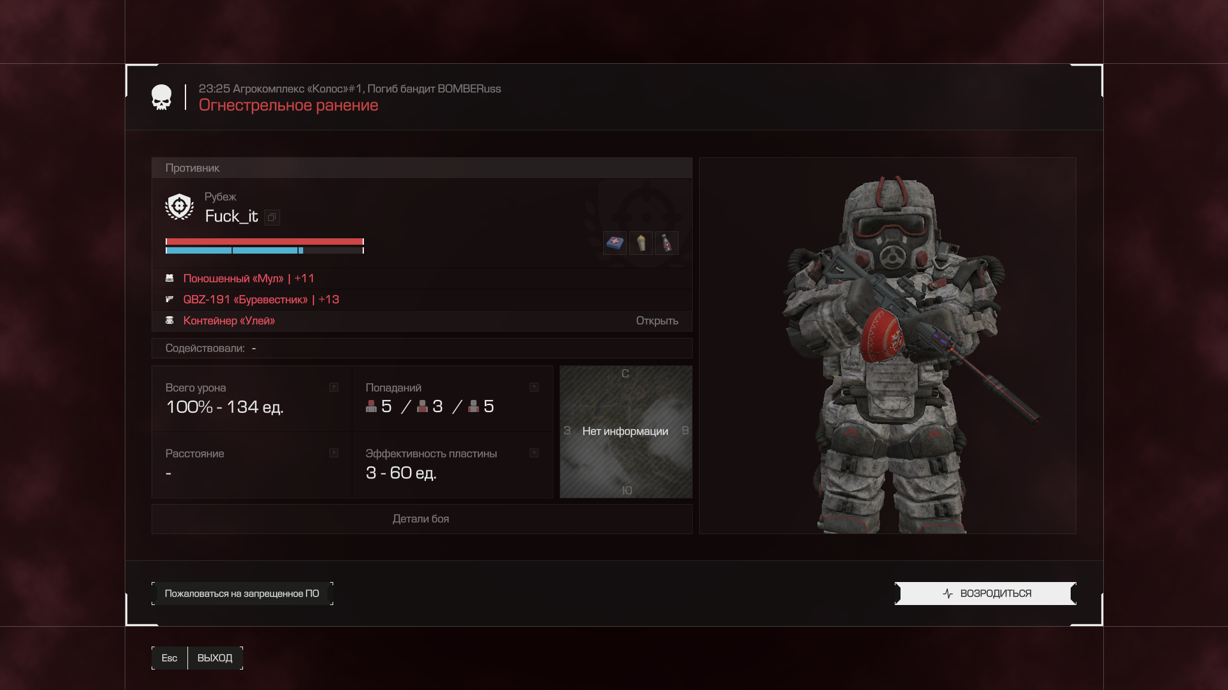Select the bullet ammo item icon
The height and width of the screenshot is (690, 1228).
[641, 243]
